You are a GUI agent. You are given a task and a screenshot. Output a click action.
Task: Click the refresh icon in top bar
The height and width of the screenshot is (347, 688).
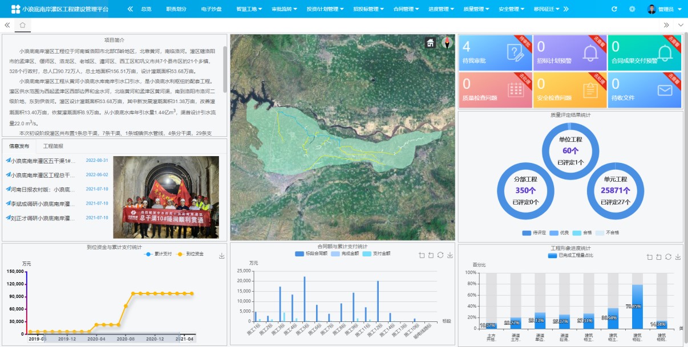(x=614, y=9)
